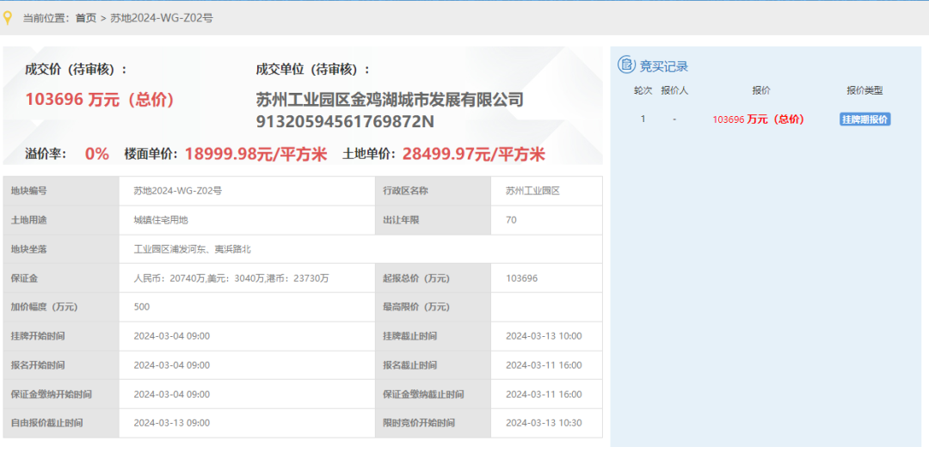Screen dimensions: 929x453
Task: Click land use value 城镇住宅用地
Action: pyautogui.click(x=161, y=220)
